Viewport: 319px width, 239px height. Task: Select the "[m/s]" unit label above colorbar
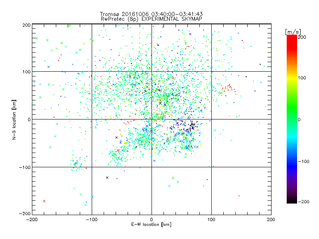[x=293, y=32]
